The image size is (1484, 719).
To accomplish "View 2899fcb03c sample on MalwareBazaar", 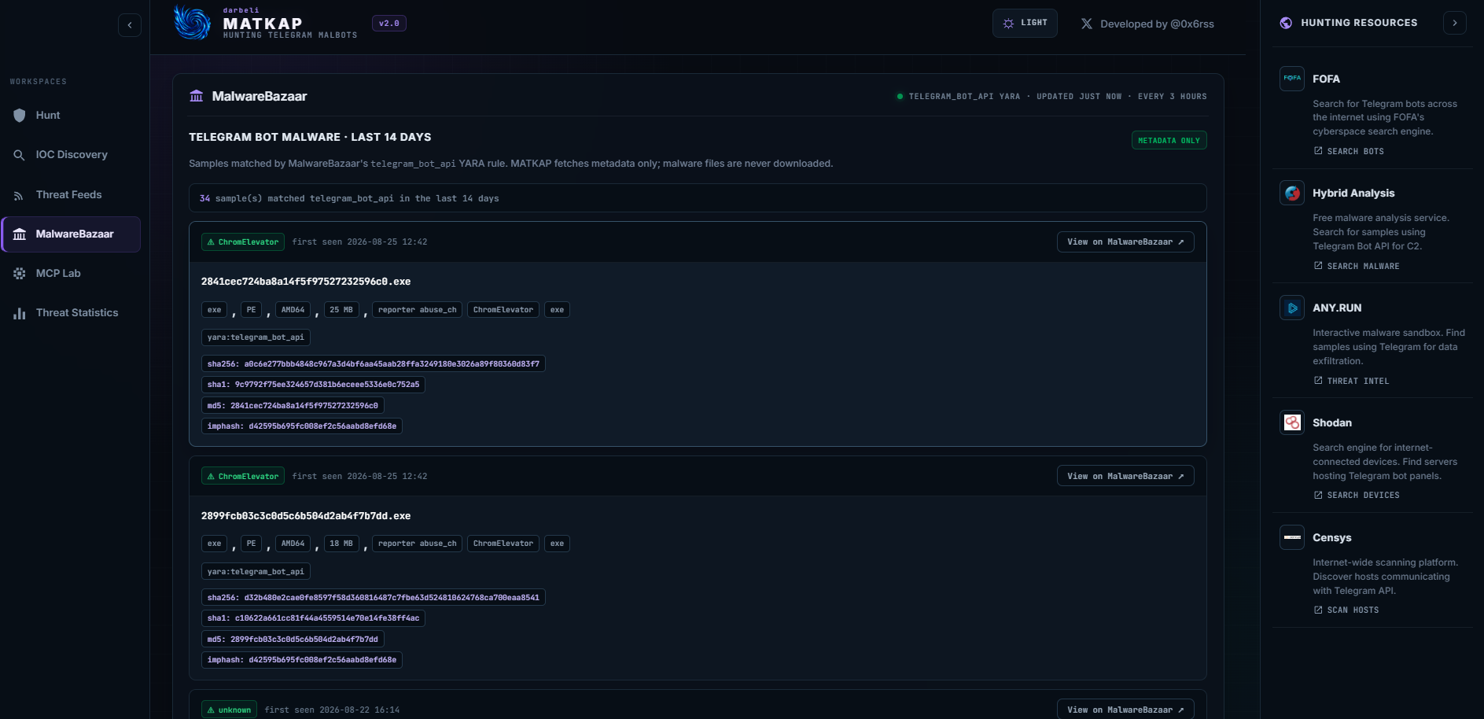I will (x=1125, y=477).
